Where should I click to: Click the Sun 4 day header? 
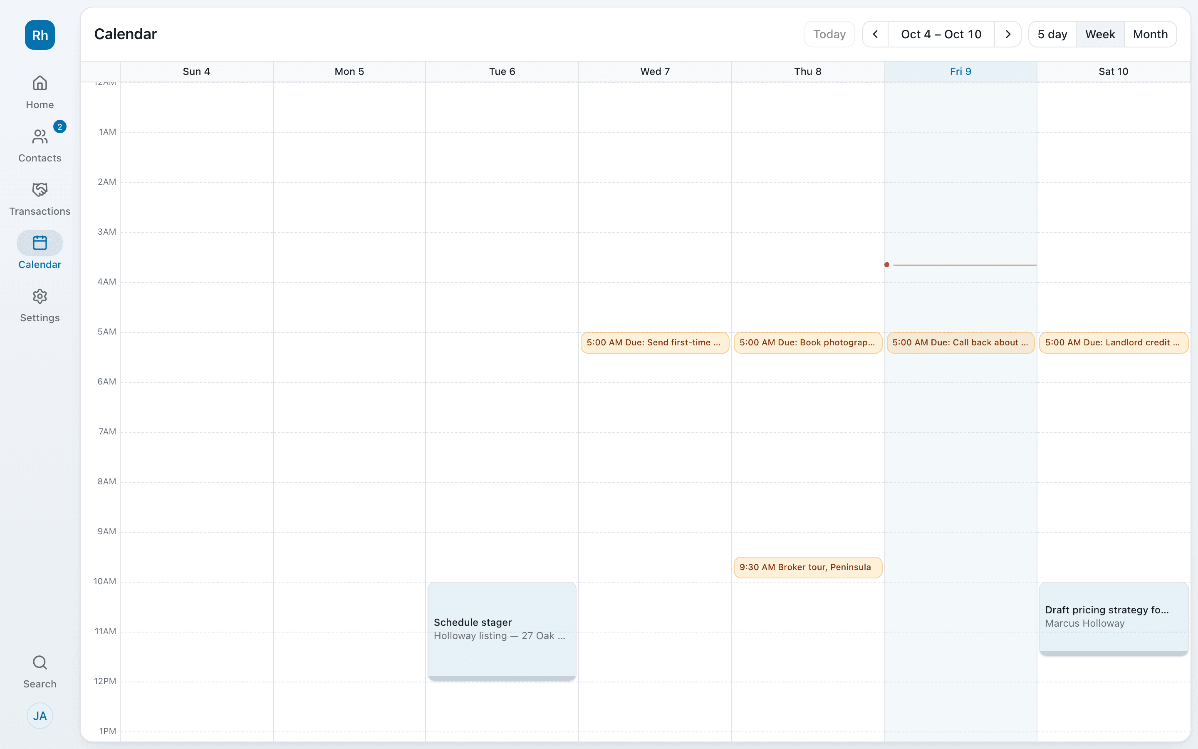196,71
